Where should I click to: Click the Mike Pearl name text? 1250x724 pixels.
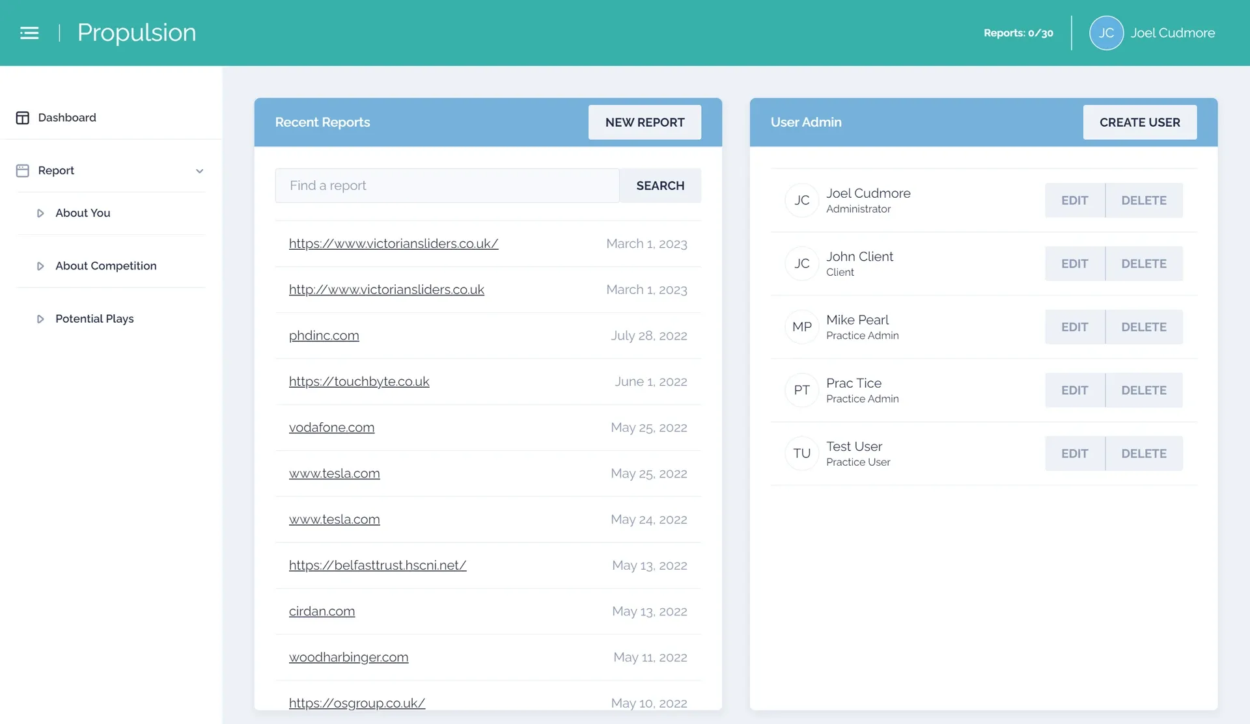[x=857, y=320]
